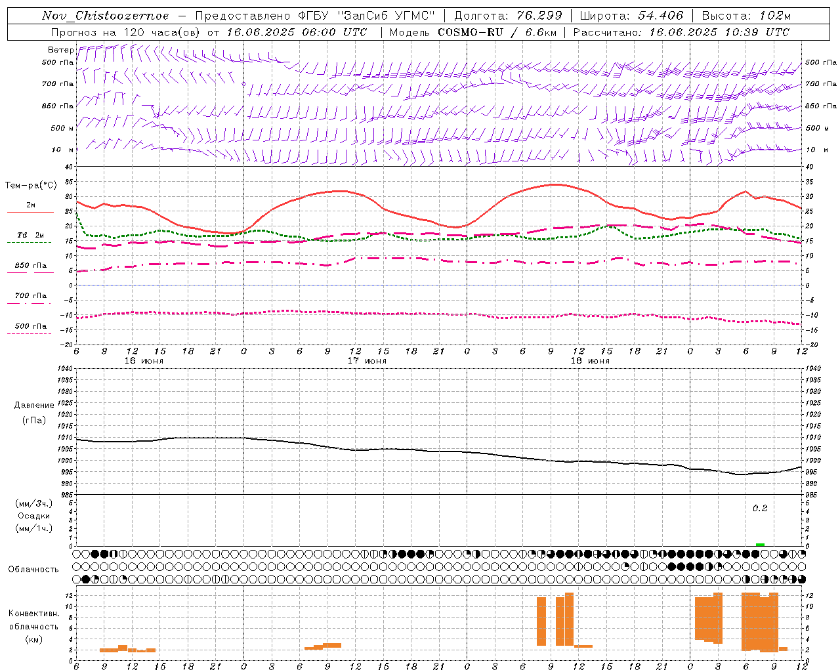This screenshot has height=672, width=840.
Task: Click the 10 м wind level label on left
Action: tap(63, 150)
